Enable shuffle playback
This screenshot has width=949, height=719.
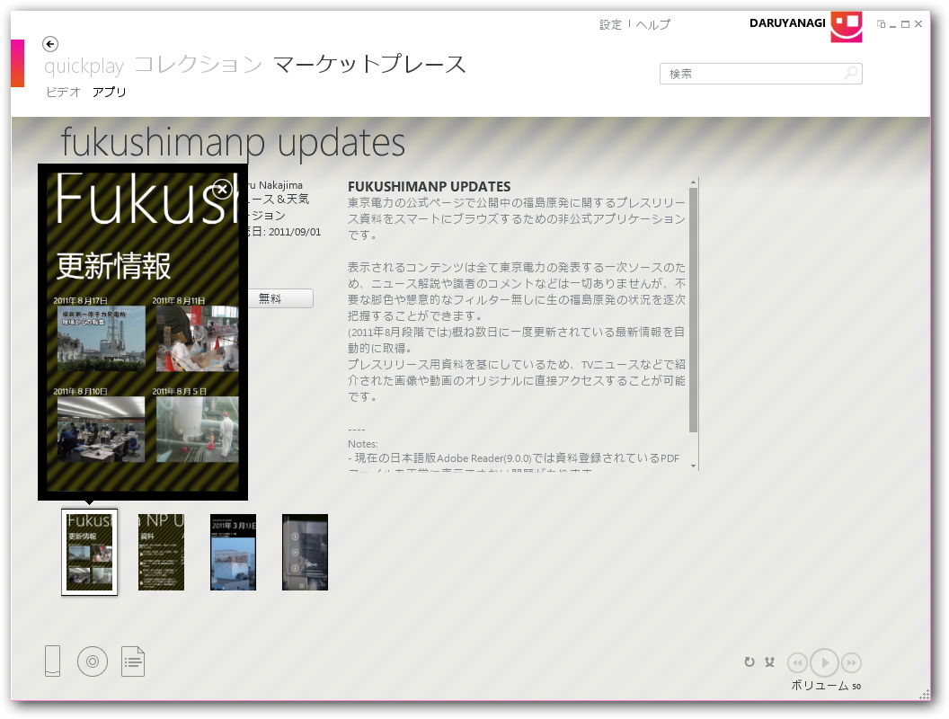pyautogui.click(x=769, y=661)
